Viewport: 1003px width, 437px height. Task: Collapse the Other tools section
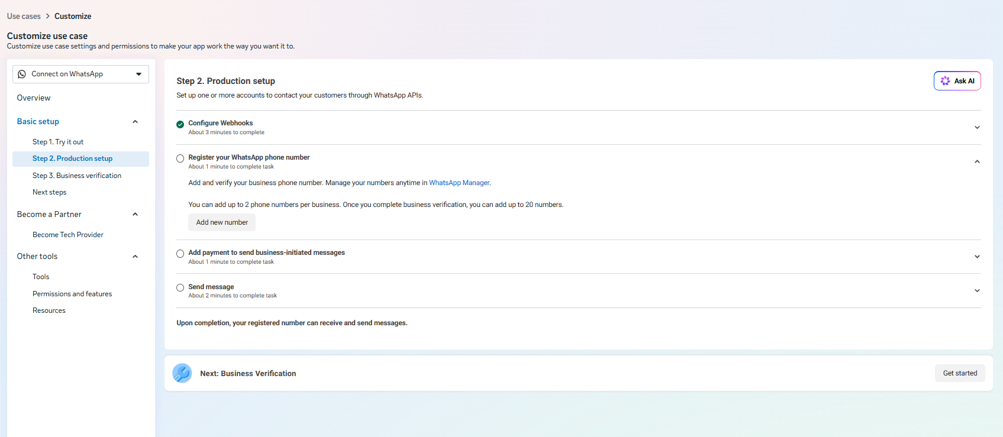point(135,257)
